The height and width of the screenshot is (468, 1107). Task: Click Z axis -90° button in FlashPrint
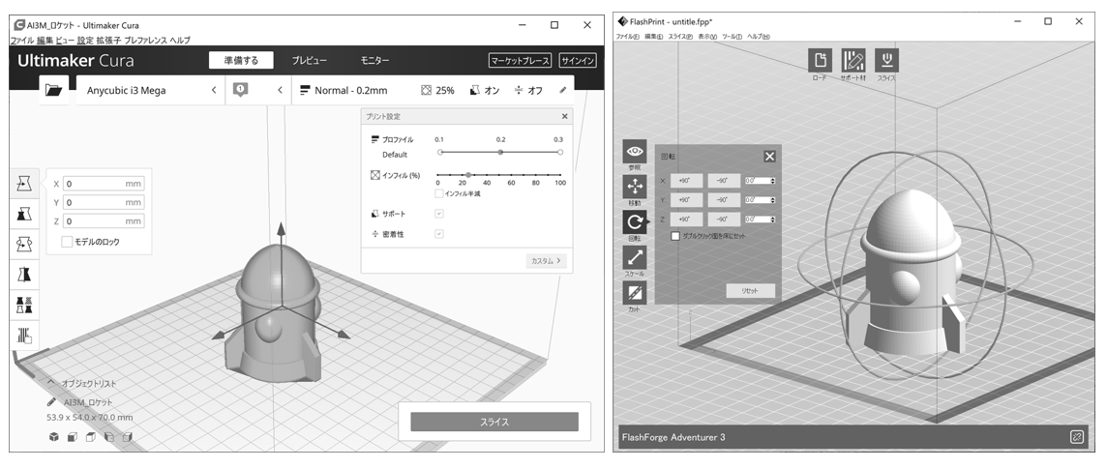724,219
